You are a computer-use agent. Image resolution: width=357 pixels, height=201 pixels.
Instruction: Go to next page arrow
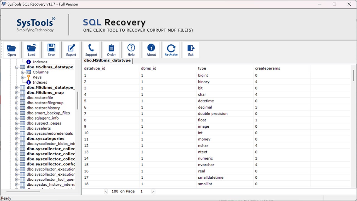point(153,192)
